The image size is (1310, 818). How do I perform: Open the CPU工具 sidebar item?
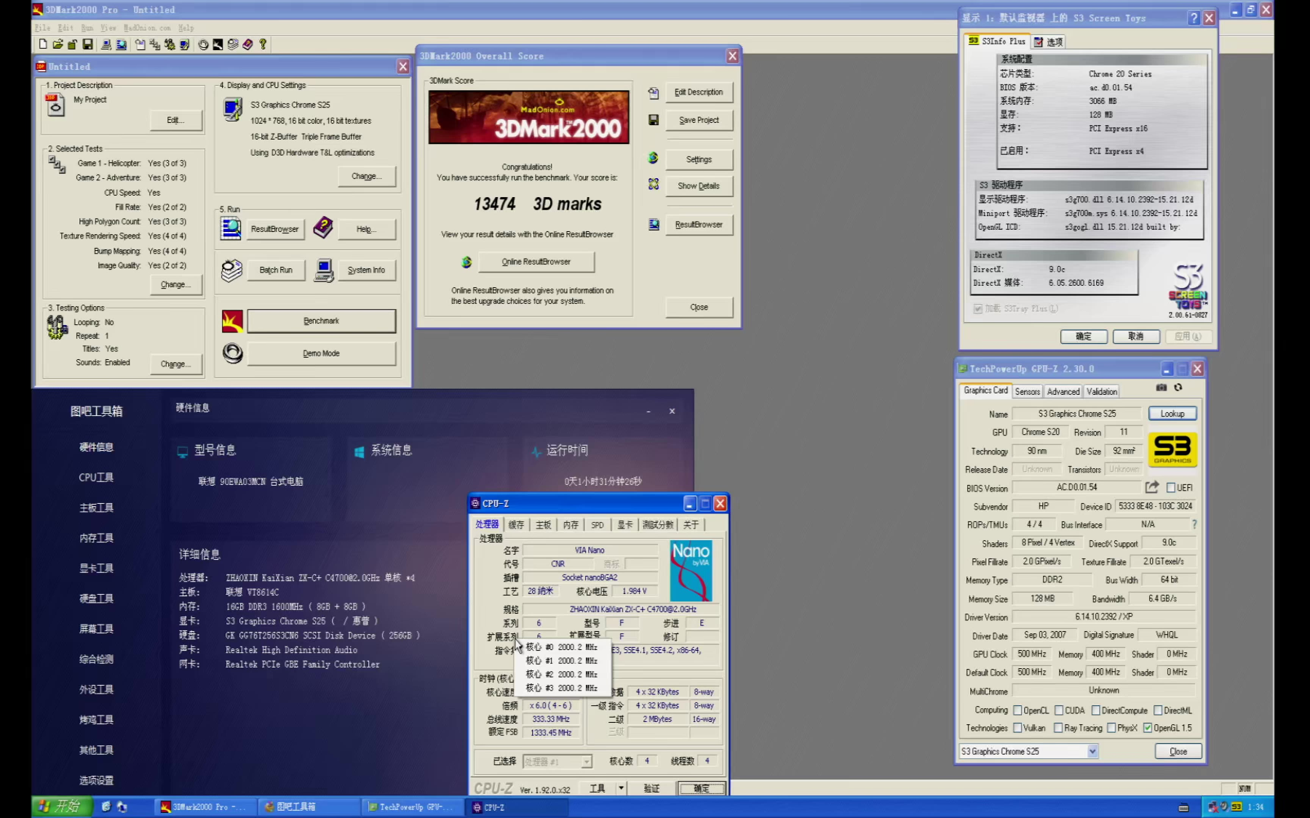click(x=96, y=478)
